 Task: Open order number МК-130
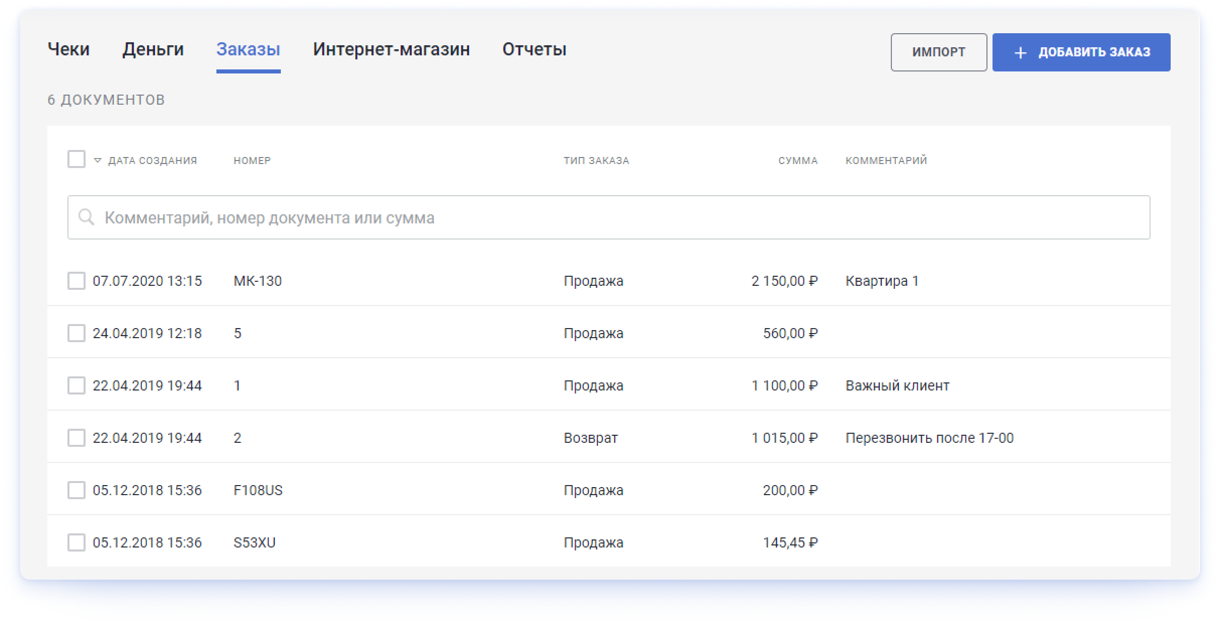click(258, 281)
